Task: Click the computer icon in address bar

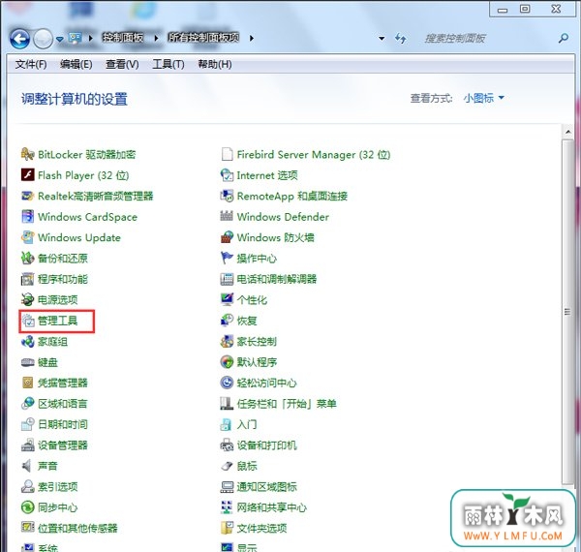Action: click(75, 38)
